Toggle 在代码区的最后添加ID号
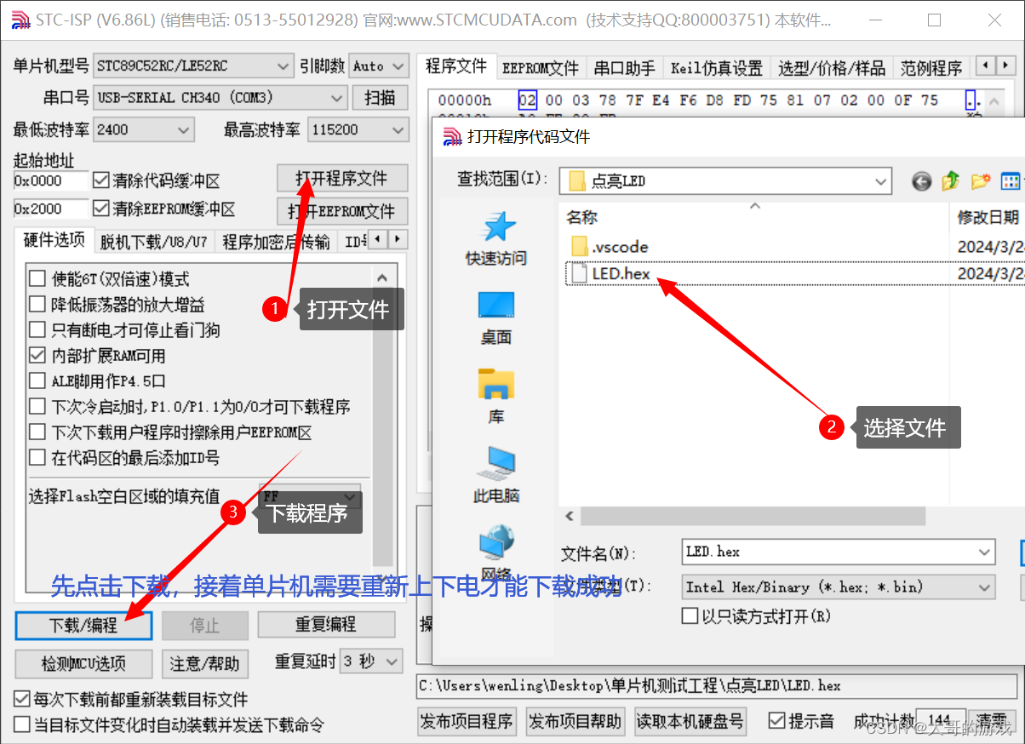This screenshot has width=1025, height=744. (x=37, y=458)
